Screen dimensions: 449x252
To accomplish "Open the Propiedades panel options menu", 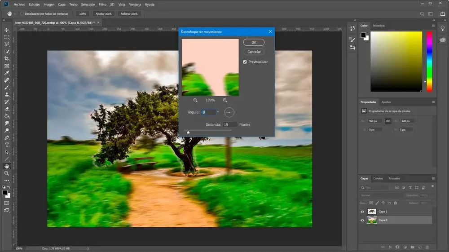I will (x=433, y=102).
